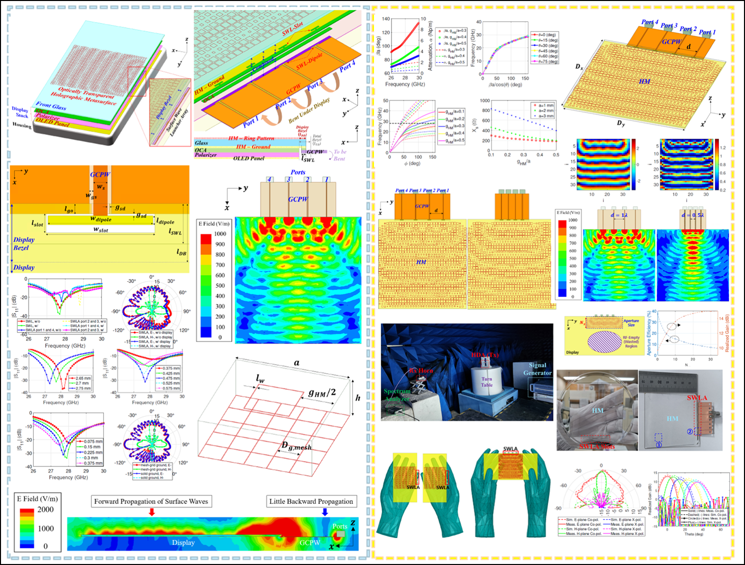Screen dimensions: 745x565
Task: Click the 'D g,mesh' dimension label
Action: click(296, 446)
